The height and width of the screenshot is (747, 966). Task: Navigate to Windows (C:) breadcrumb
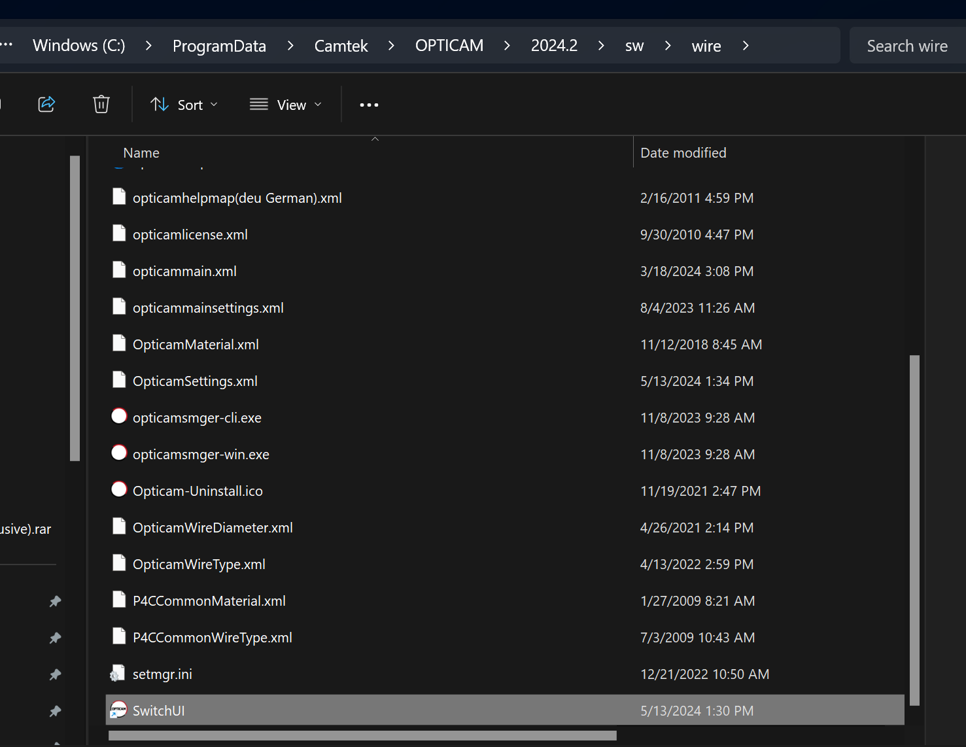coord(79,45)
